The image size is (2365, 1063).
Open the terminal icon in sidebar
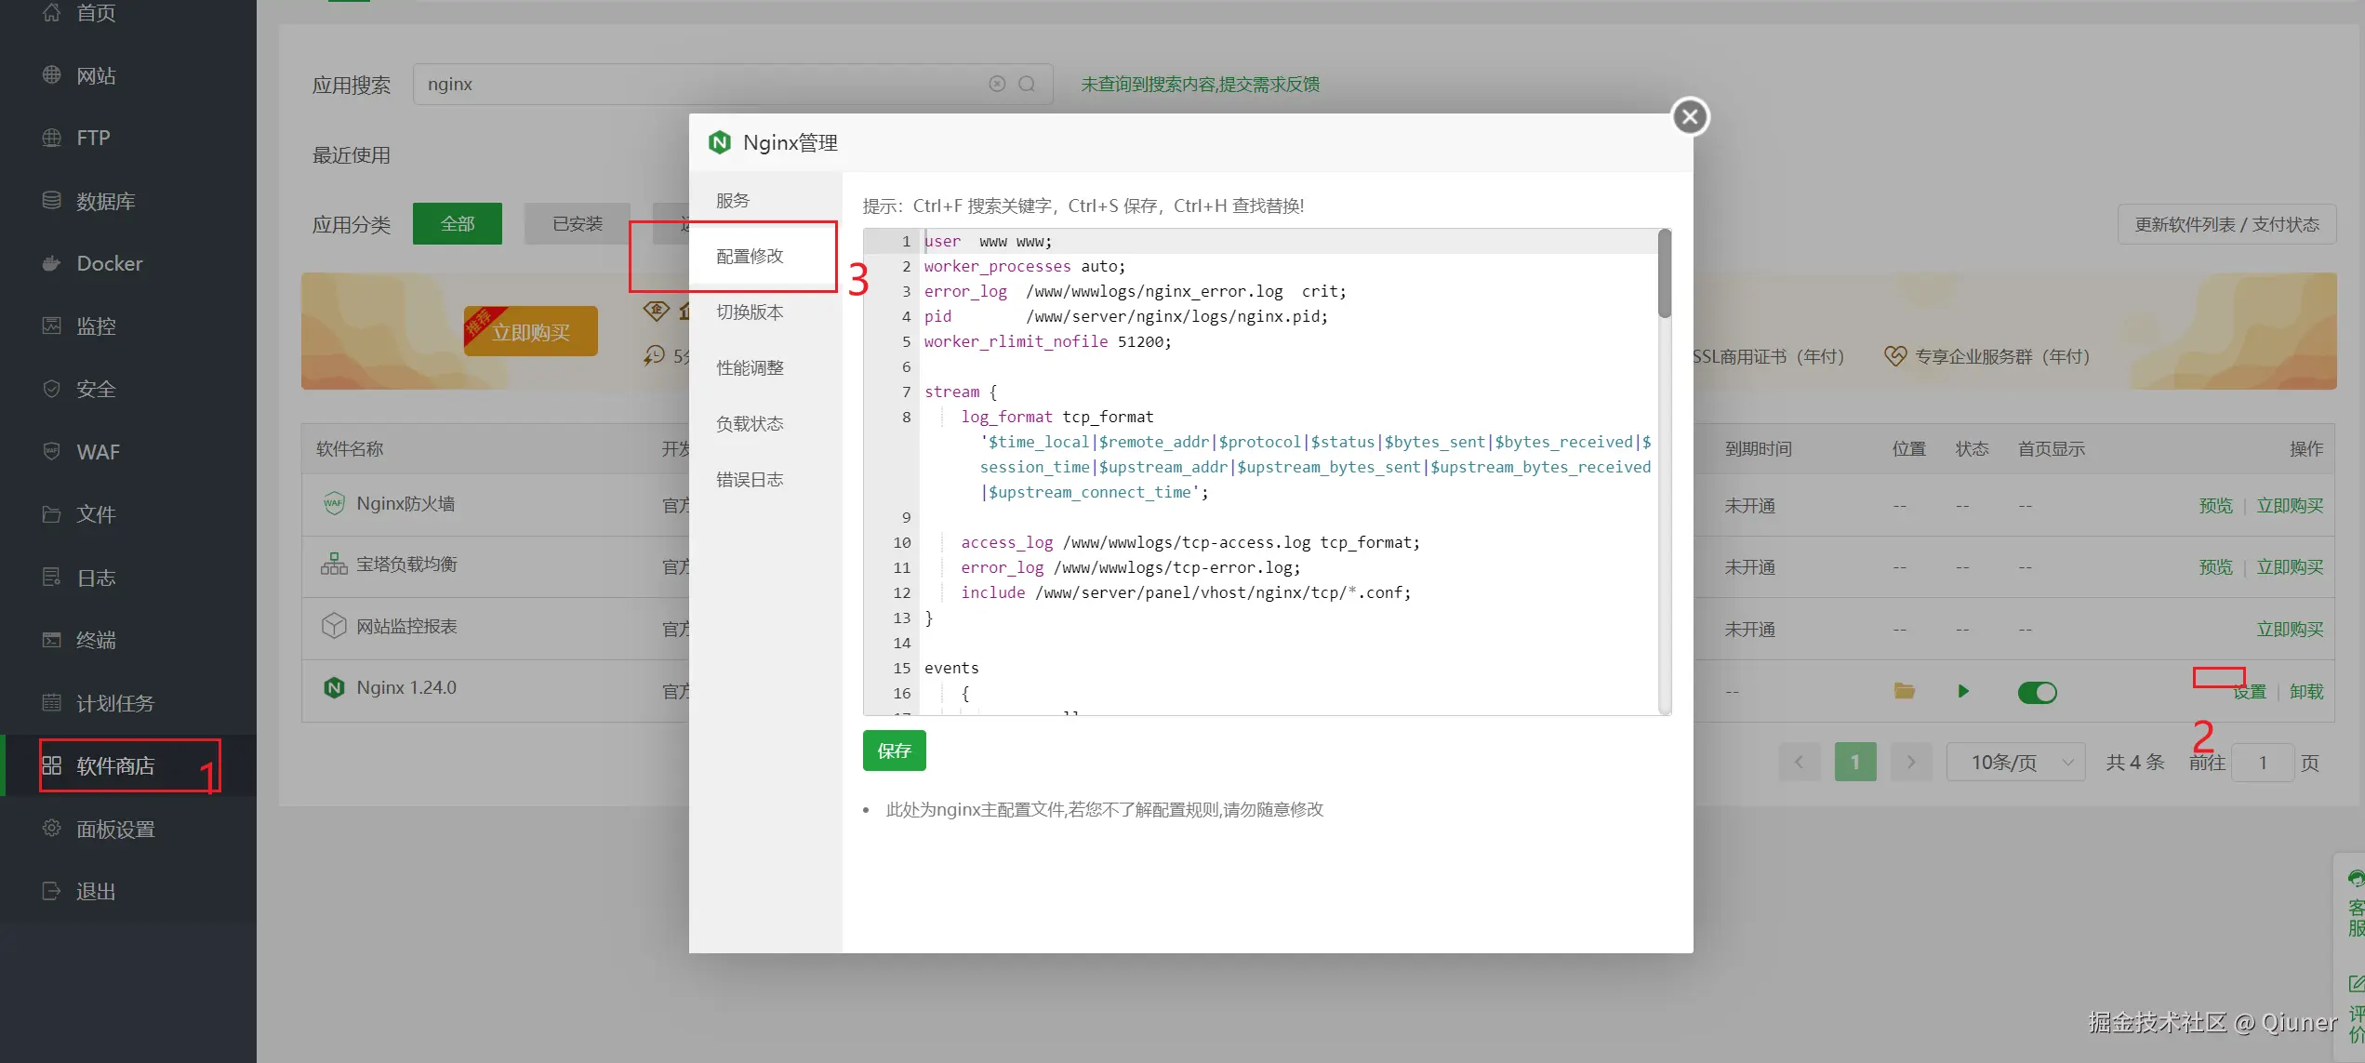coord(52,640)
